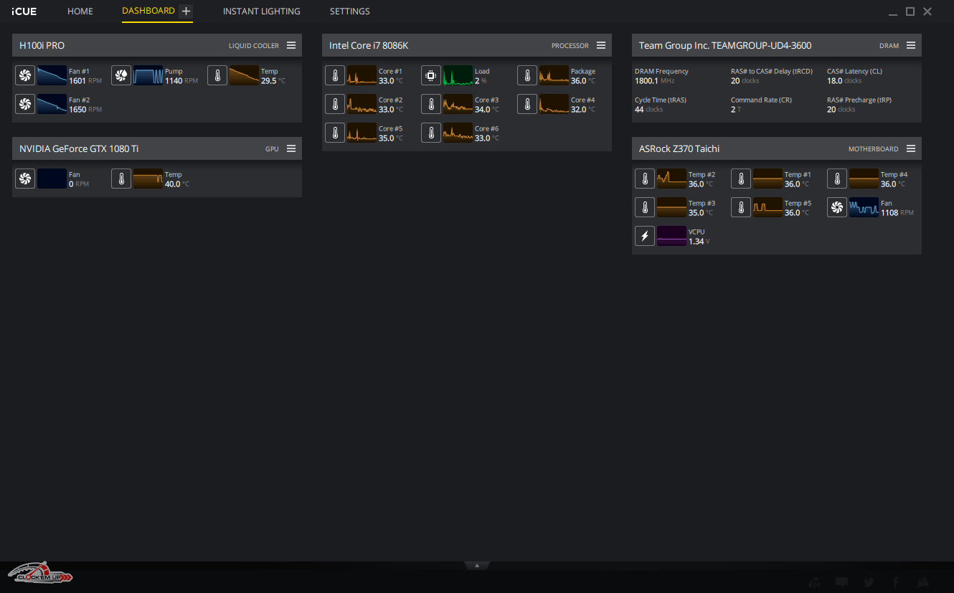Click the Core #2 thermometer icon
954x593 pixels.
pyautogui.click(x=335, y=104)
